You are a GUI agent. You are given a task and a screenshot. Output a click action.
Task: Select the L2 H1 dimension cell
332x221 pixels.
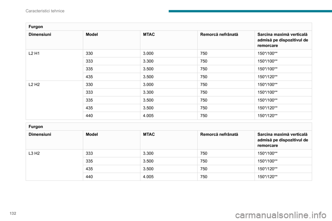click(34, 54)
